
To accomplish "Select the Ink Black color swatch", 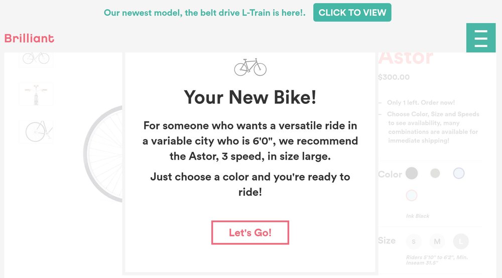I will pyautogui.click(x=412, y=174).
